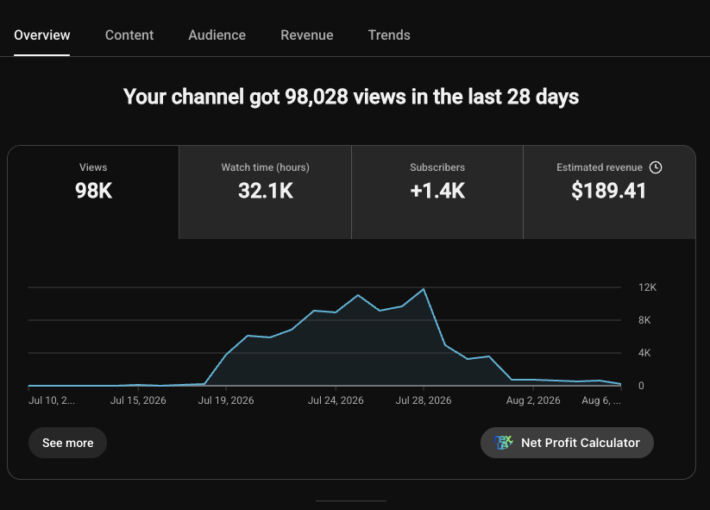Select the Views metric card
710x510 pixels.
tap(93, 192)
